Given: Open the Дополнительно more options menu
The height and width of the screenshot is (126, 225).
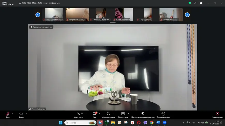Looking at the screenshot, I should click(163, 114).
